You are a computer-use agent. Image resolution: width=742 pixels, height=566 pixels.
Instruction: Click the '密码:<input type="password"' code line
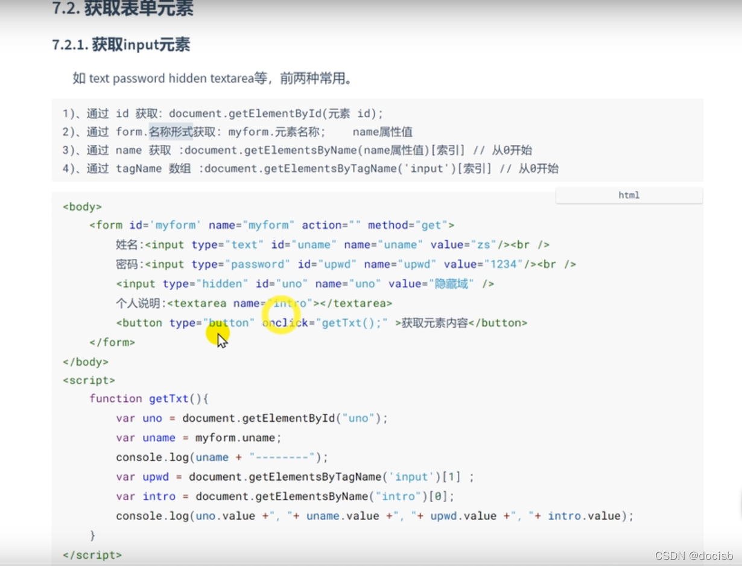(x=346, y=264)
